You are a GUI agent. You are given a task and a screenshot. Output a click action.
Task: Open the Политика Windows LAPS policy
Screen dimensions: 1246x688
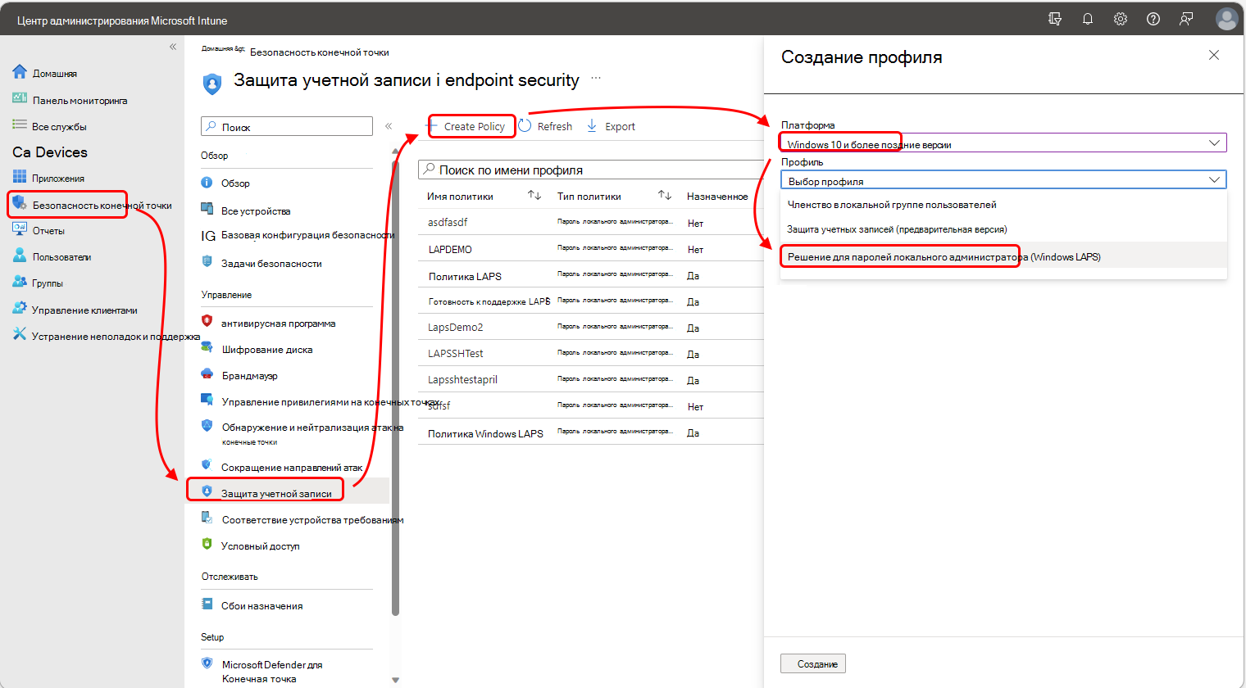tap(485, 433)
